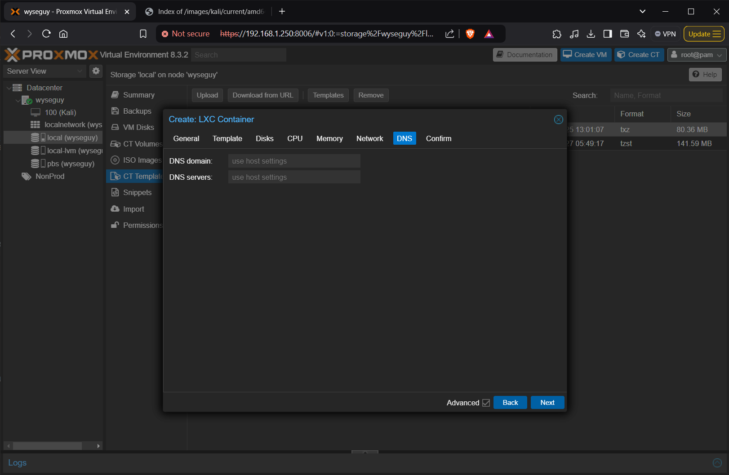
Task: Select the NonProd tag entry
Action: (50, 176)
